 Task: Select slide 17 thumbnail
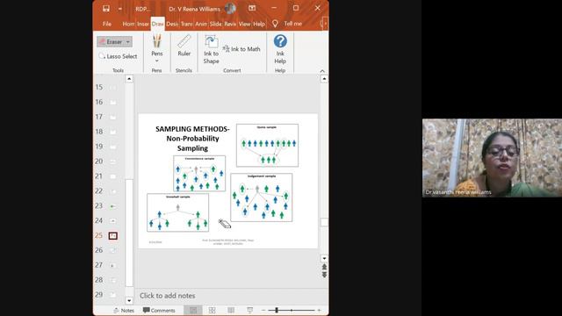click(x=113, y=117)
